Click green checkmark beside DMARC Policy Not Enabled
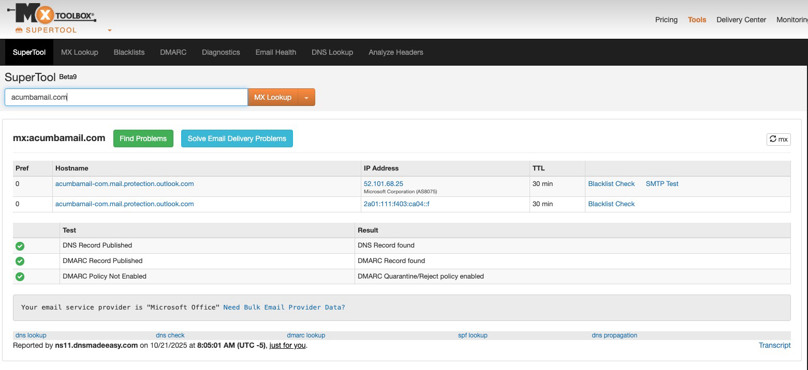808x370 pixels. point(20,277)
